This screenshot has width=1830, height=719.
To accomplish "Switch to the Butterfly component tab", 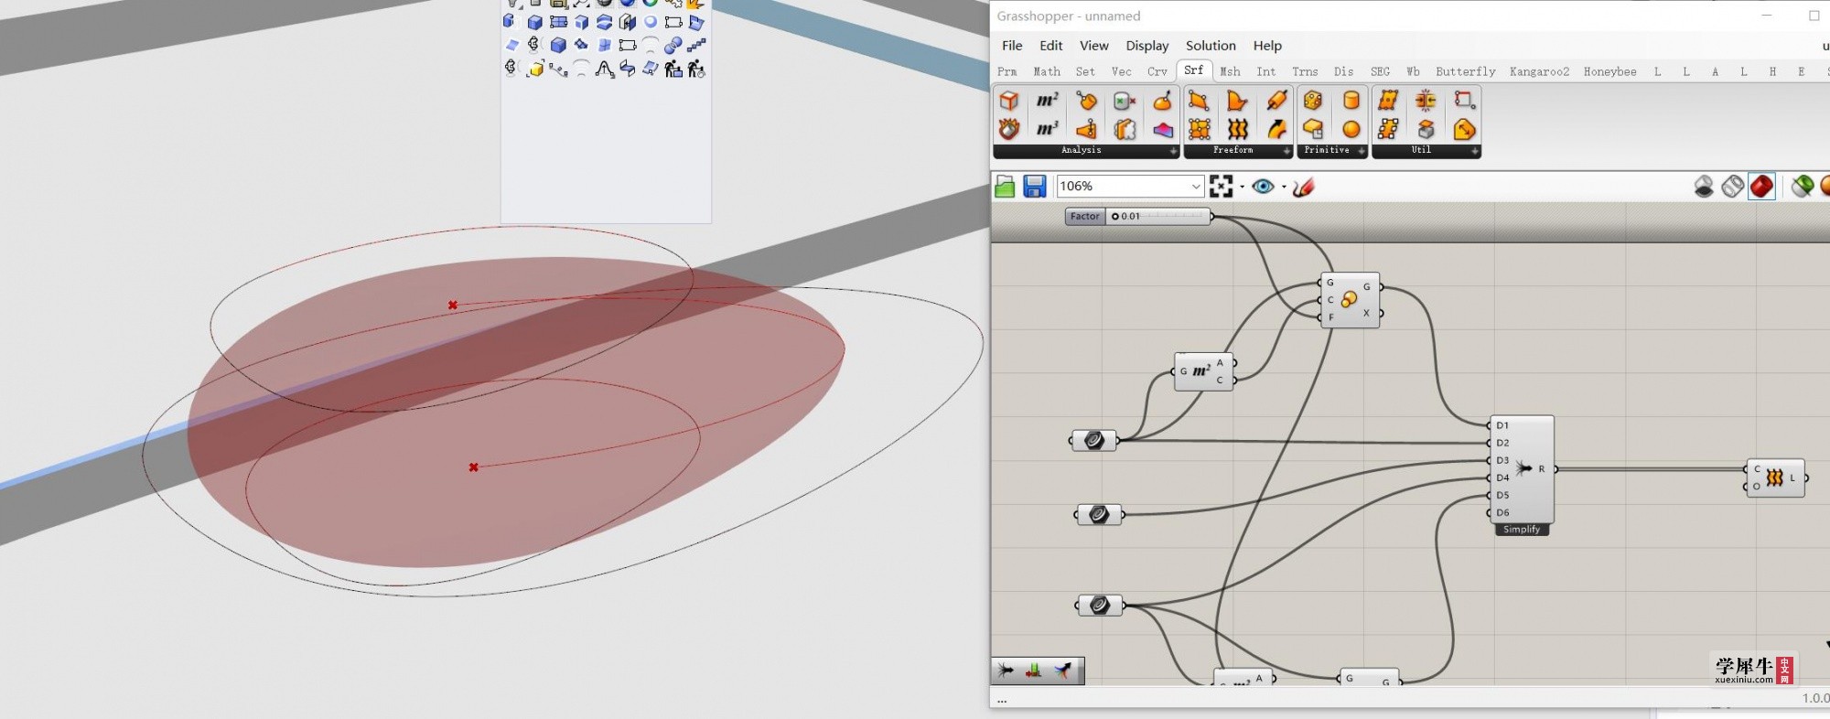I will pos(1465,71).
